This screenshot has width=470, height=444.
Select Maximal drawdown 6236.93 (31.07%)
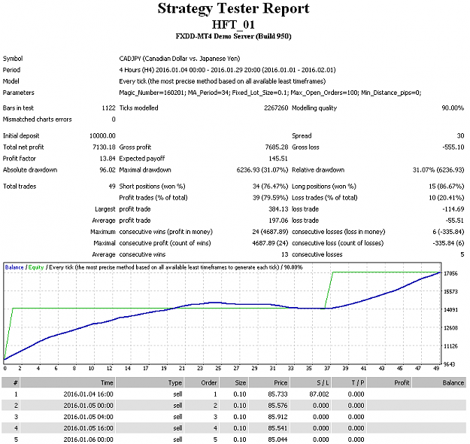pos(262,170)
